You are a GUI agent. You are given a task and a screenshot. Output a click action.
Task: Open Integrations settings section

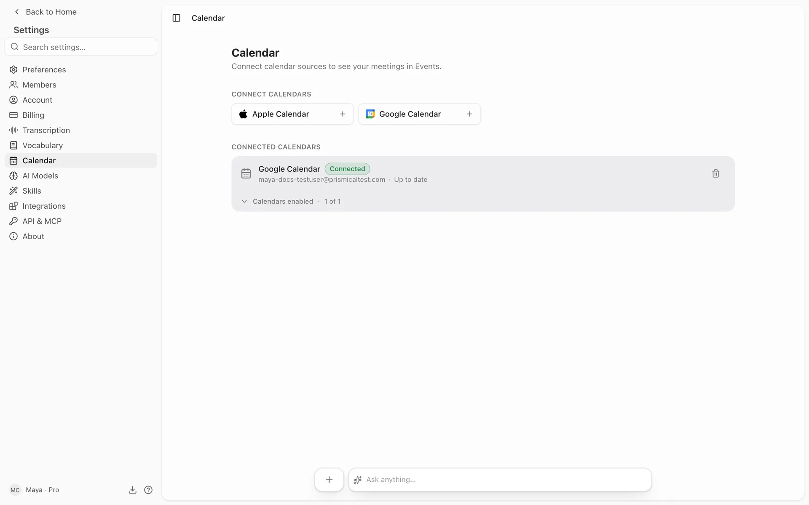[x=81, y=206]
